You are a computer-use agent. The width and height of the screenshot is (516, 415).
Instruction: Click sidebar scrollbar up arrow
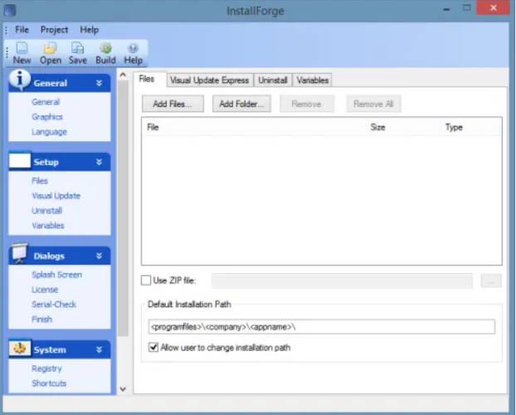point(123,75)
